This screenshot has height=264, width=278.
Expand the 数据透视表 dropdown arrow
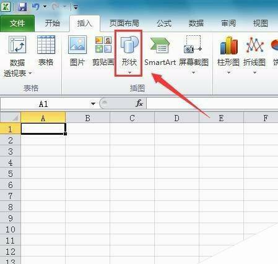[x=30, y=73]
